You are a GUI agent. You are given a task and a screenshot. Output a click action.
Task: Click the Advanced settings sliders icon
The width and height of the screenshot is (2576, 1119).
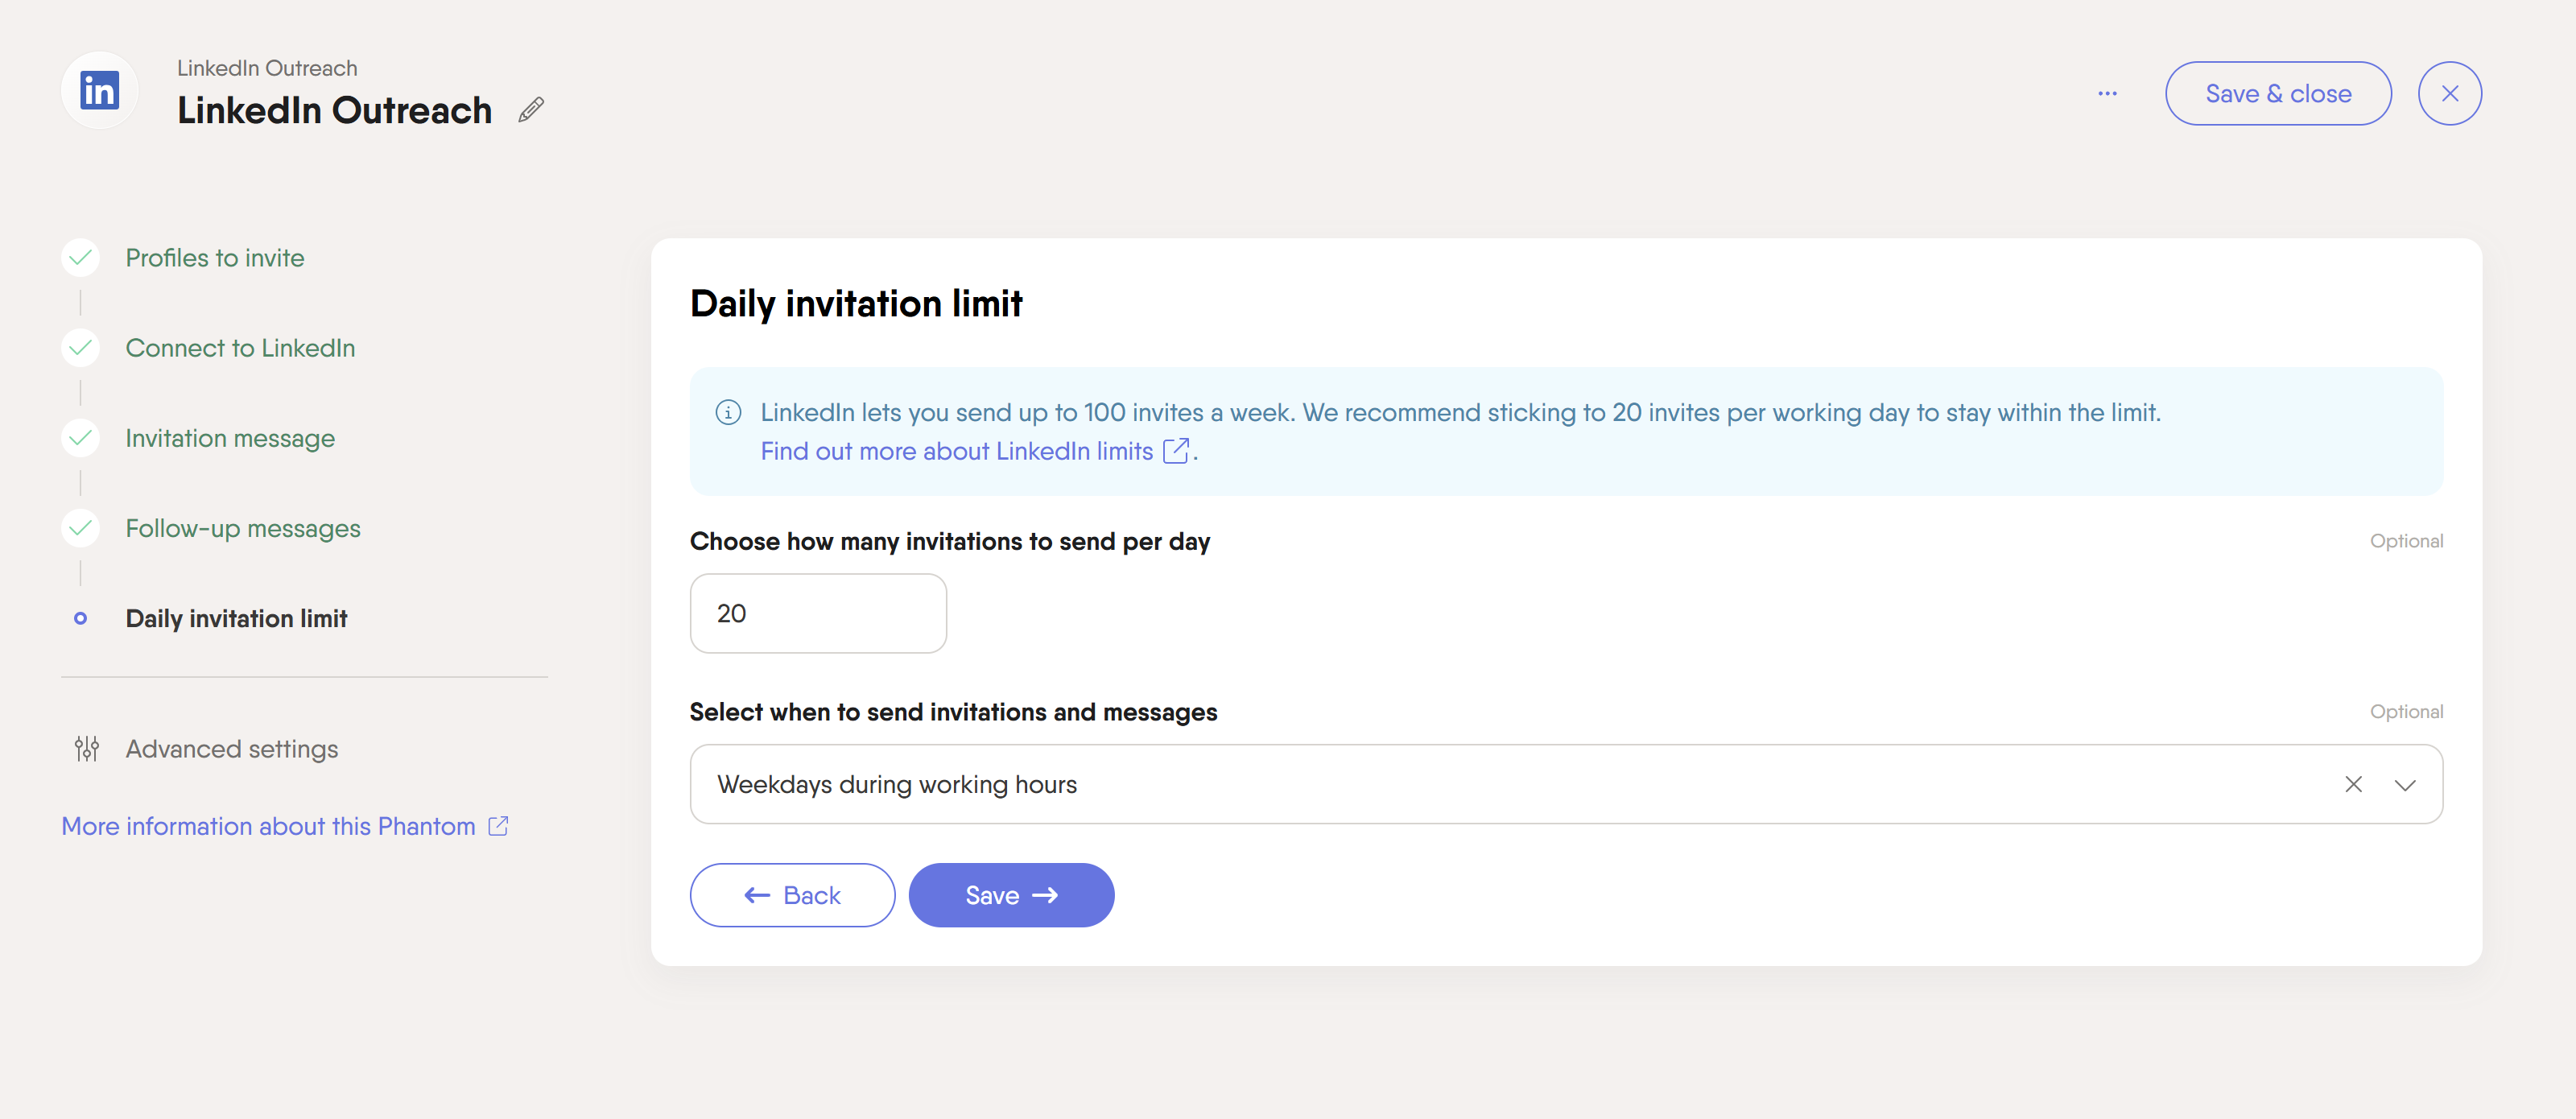87,748
